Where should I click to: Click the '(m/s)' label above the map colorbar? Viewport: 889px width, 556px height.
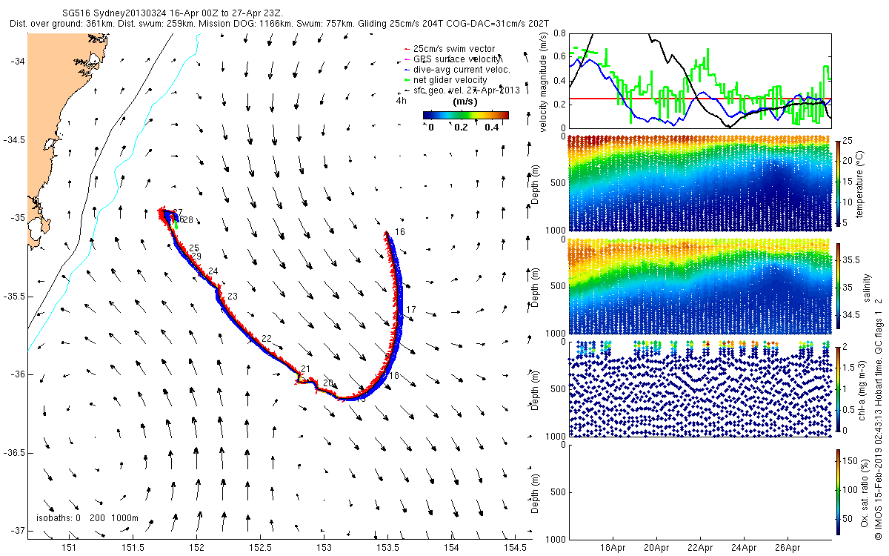(x=465, y=101)
